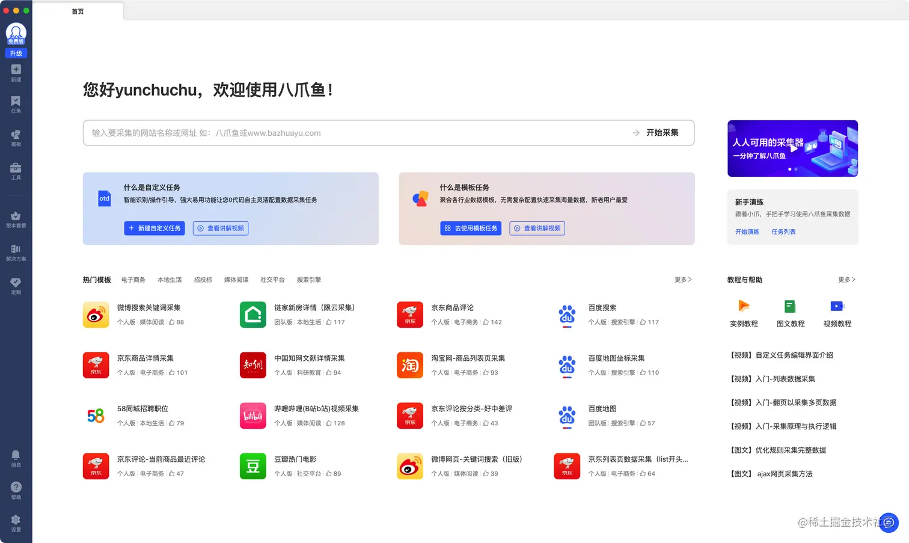
Task: Select the 电子商务 template category
Action: [133, 280]
